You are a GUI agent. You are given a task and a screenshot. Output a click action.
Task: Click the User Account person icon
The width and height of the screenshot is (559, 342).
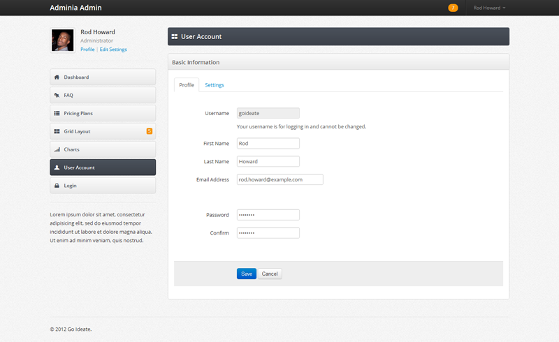[57, 168]
